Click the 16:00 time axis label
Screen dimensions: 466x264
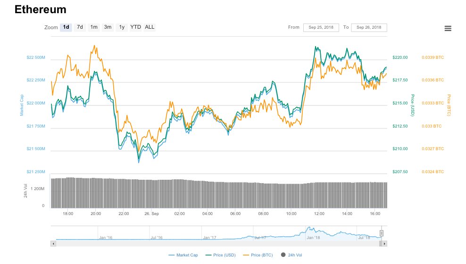point(375,214)
